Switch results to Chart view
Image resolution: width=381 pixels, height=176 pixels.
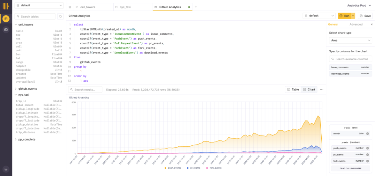point(309,90)
